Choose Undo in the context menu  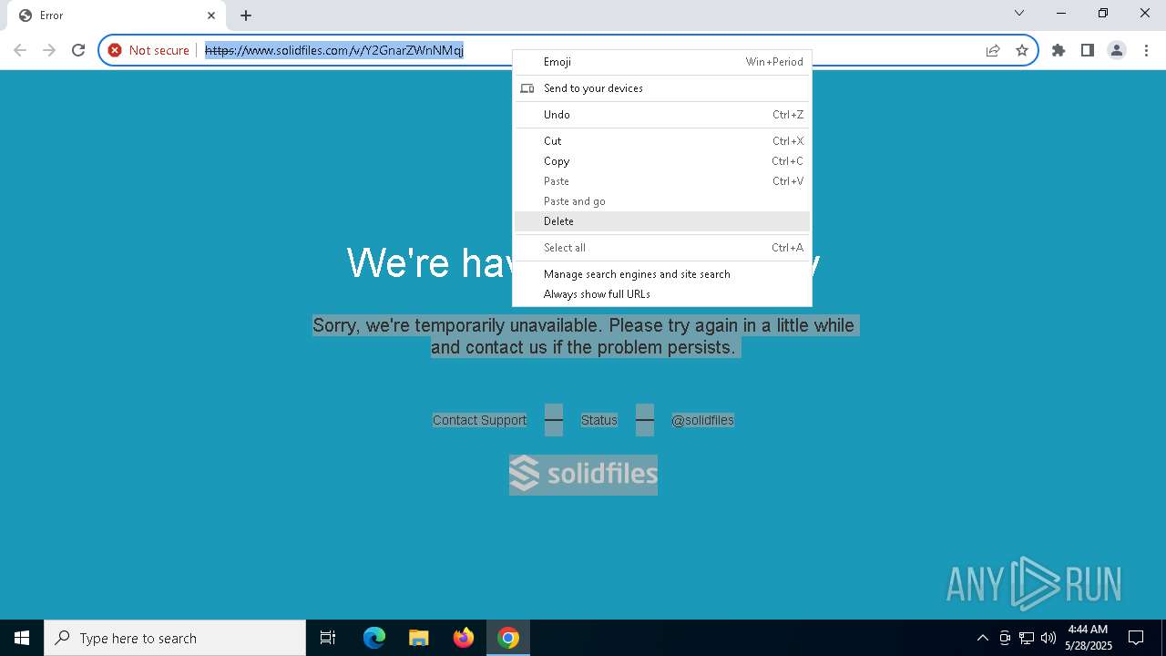coord(662,115)
